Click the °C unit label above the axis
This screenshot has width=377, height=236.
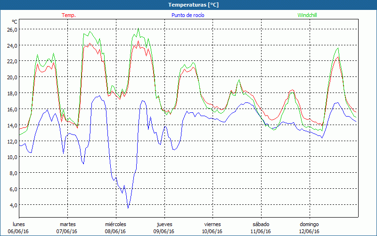coord(15,22)
